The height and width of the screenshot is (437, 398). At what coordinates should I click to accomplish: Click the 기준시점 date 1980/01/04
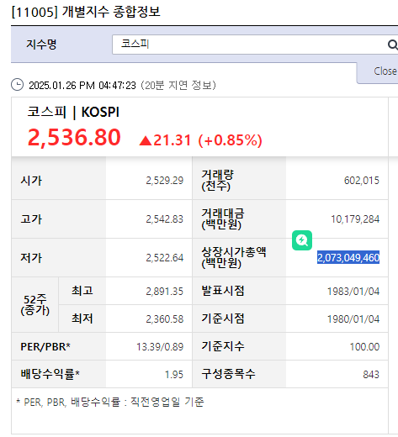point(353,319)
